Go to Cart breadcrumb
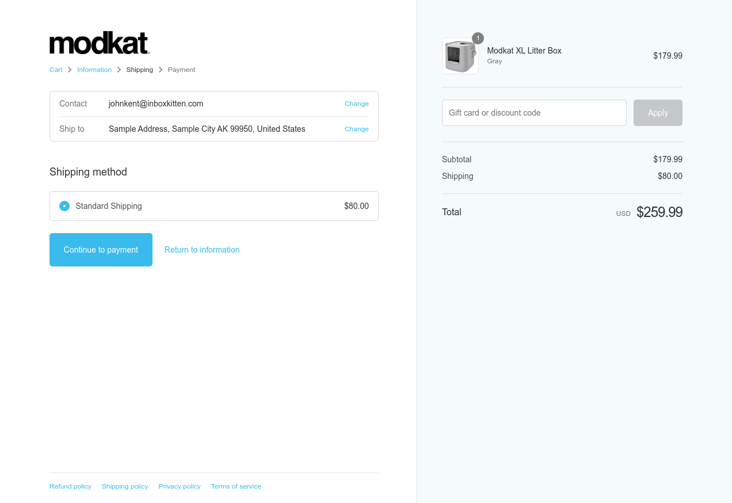Image resolution: width=732 pixels, height=503 pixels. [56, 70]
